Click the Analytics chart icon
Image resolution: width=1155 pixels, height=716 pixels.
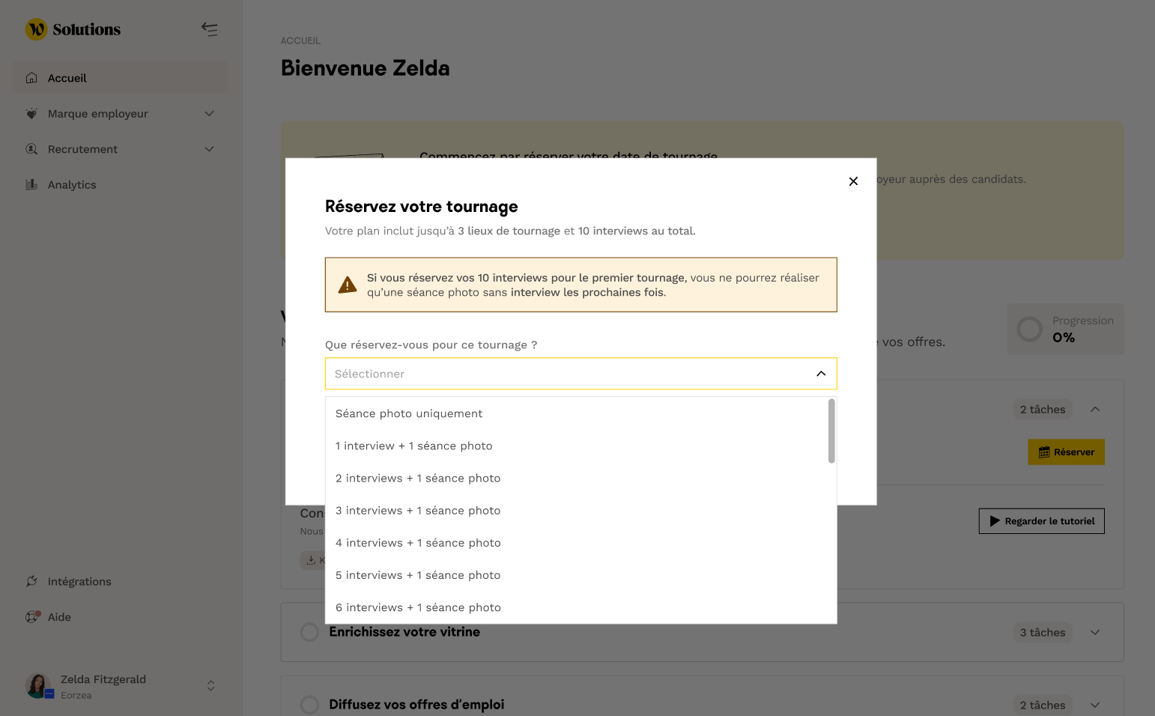click(31, 185)
